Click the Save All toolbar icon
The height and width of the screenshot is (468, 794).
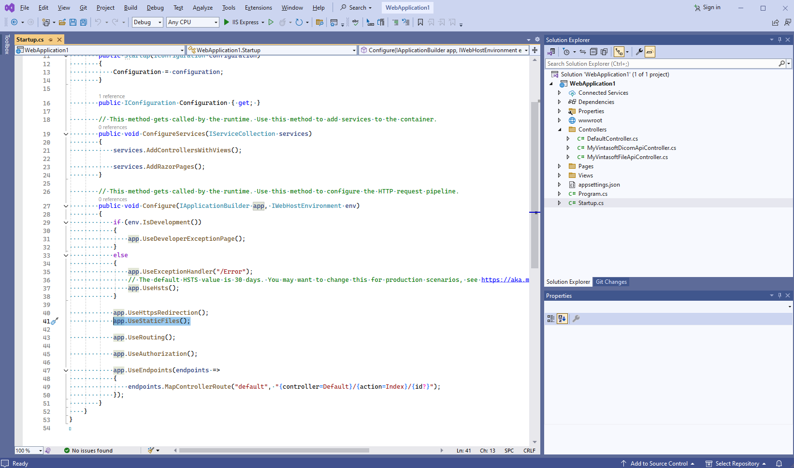(83, 22)
